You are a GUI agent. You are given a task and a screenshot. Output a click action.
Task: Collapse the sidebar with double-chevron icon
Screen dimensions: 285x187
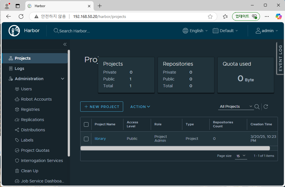tap(65, 44)
